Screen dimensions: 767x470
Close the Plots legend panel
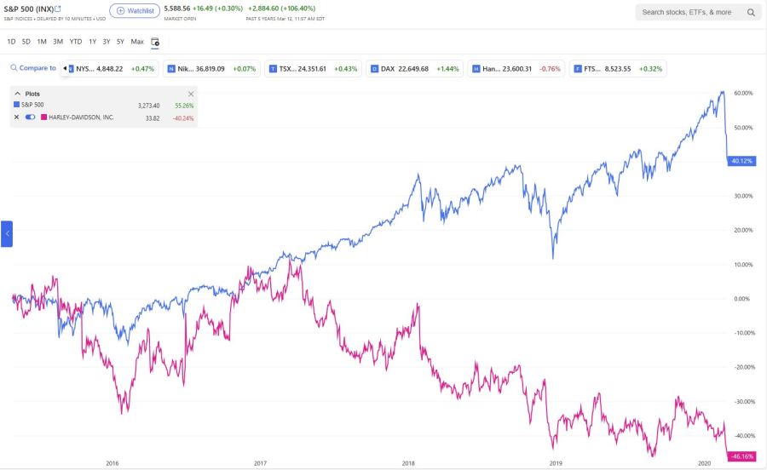coord(191,94)
